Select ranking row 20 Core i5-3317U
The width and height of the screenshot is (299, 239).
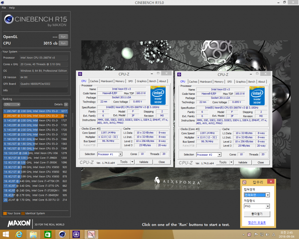[x=35, y=200]
